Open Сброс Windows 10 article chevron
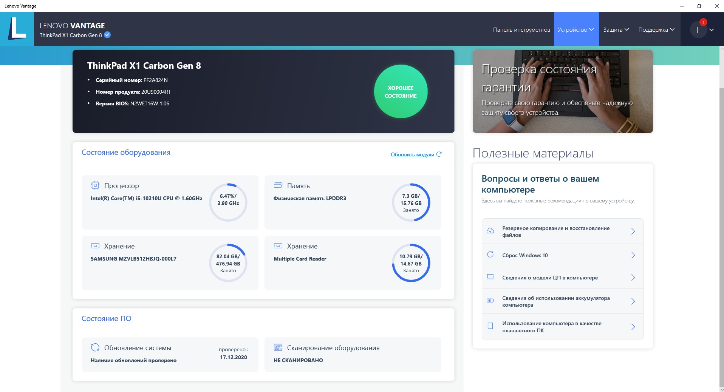The height and width of the screenshot is (392, 724). (633, 255)
